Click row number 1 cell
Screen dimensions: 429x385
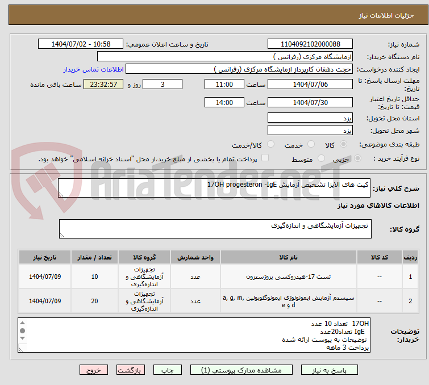click(x=410, y=277)
